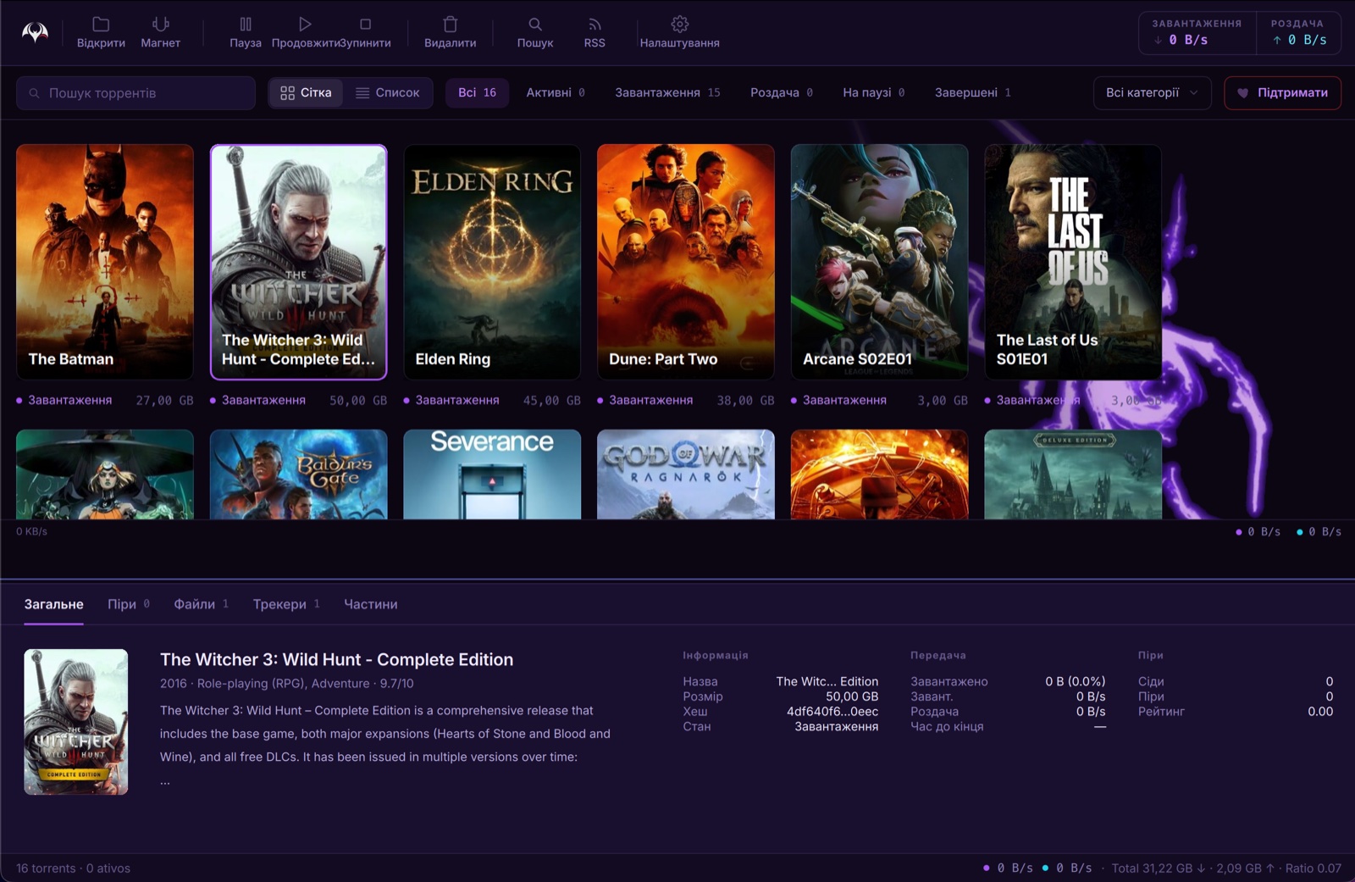Filter by Завантаження 15 torrents
Viewport: 1355px width, 882px height.
pyautogui.click(x=667, y=92)
